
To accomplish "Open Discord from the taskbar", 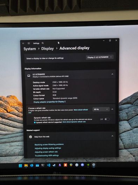I will (82, 165).
